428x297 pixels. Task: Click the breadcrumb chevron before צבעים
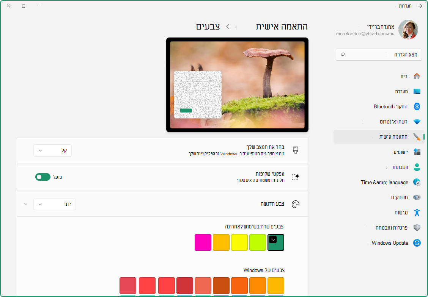pos(228,27)
